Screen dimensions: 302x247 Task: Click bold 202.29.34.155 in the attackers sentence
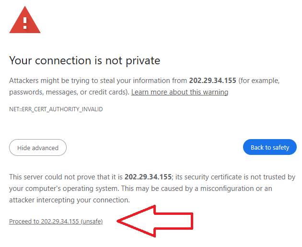pos(212,81)
